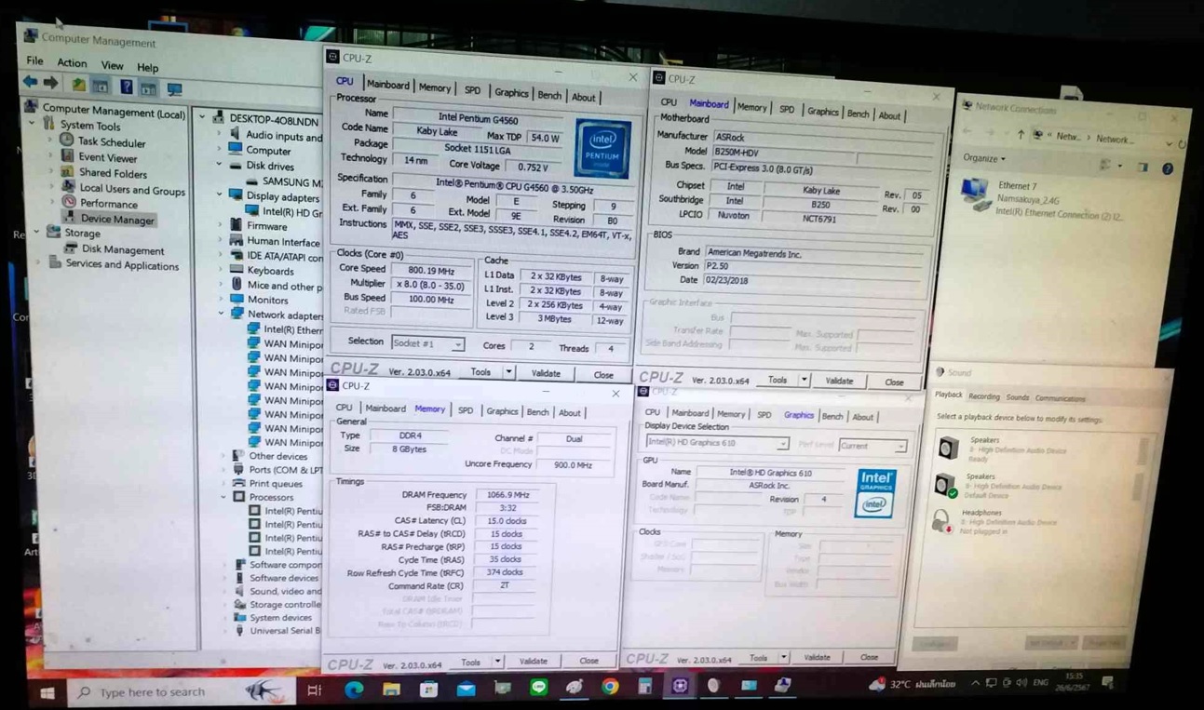Select the SAMSUNG disk drive entry

[x=284, y=181]
